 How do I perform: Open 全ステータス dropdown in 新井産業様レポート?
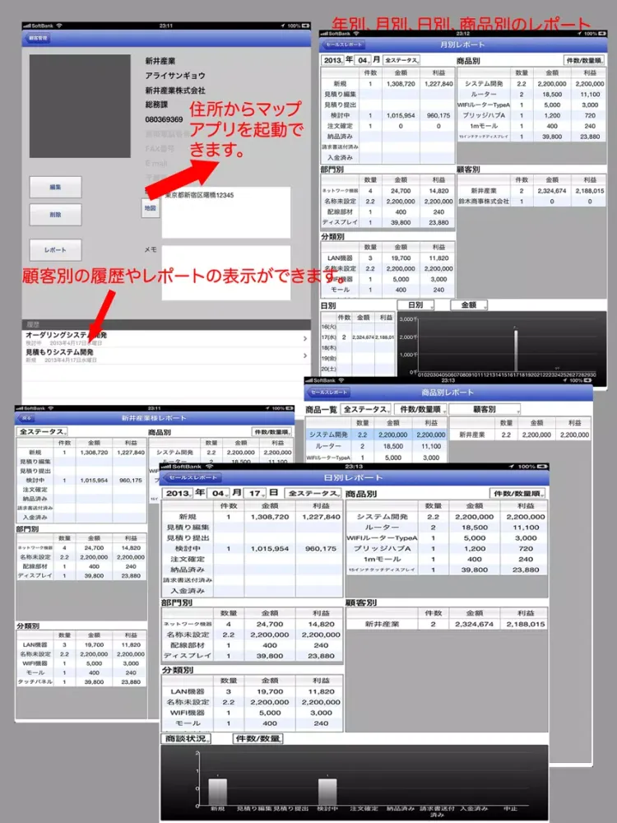coord(43,431)
